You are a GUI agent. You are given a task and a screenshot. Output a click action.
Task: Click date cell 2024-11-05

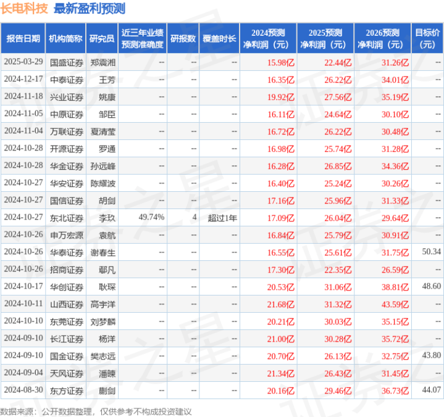click(x=23, y=114)
